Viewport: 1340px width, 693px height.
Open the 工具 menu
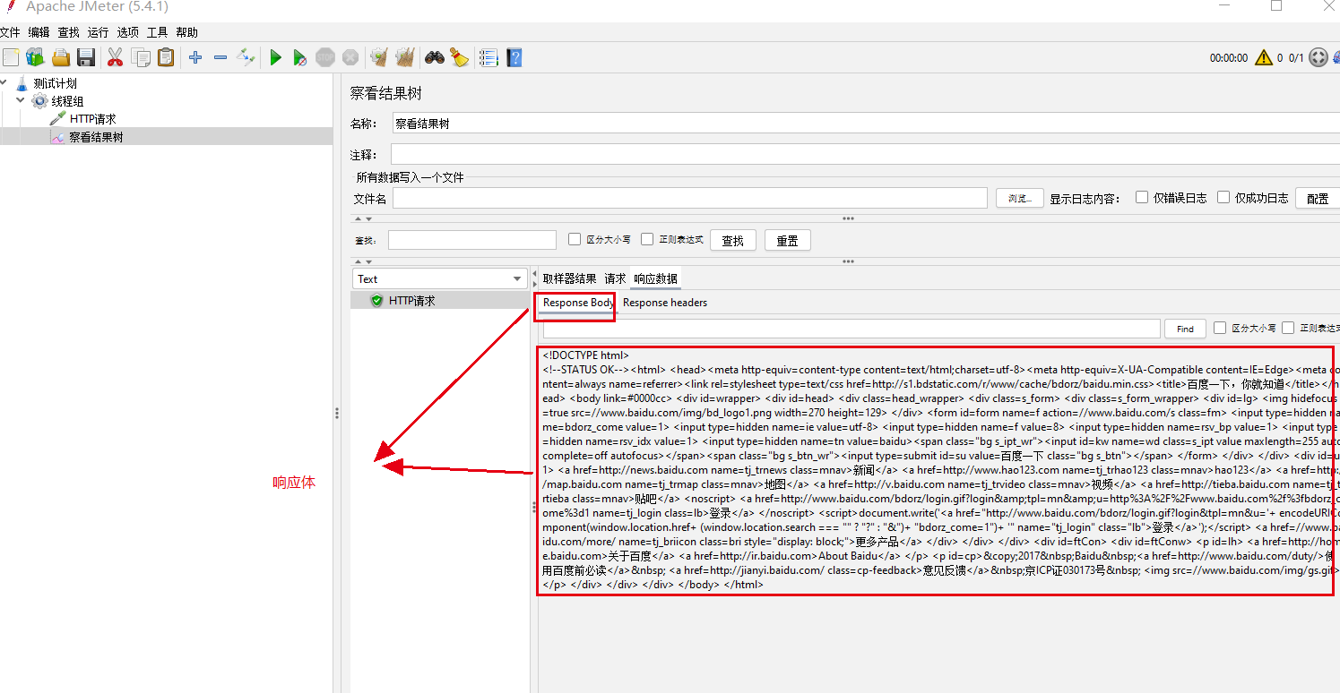point(158,32)
